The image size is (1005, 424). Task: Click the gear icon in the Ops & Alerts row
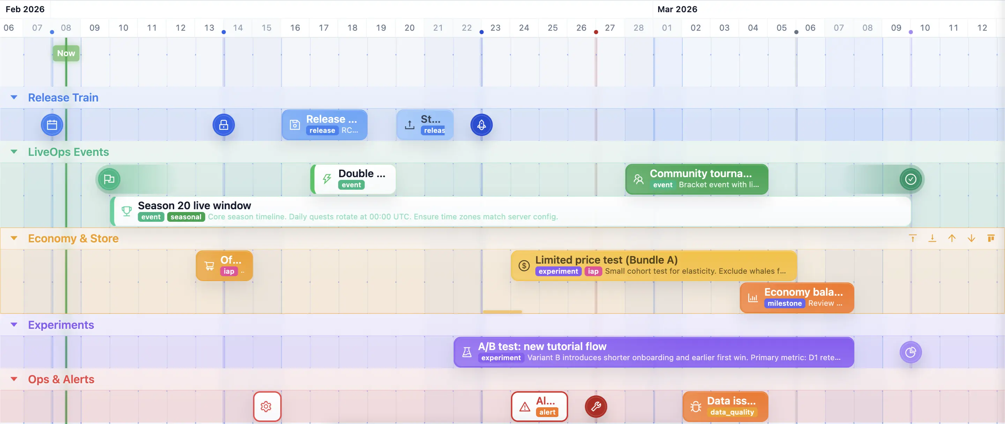[267, 406]
